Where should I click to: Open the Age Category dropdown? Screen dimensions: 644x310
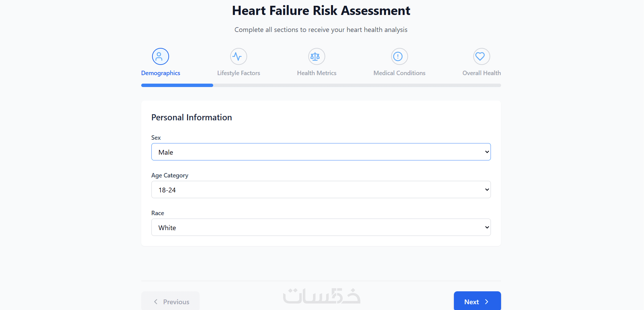click(321, 190)
